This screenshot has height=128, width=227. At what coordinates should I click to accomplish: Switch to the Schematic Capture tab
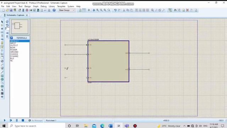15,15
